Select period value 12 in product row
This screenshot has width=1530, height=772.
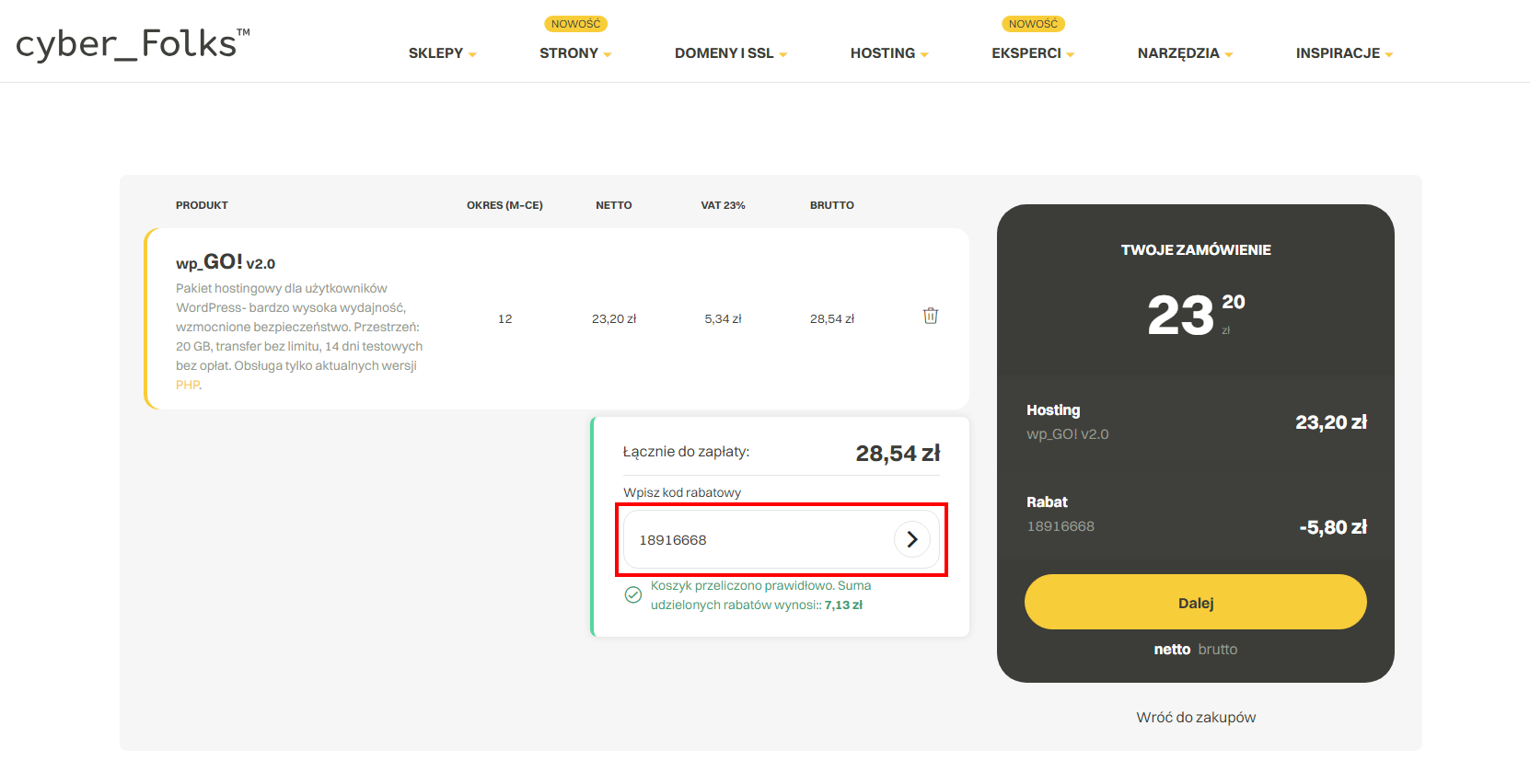pyautogui.click(x=504, y=319)
